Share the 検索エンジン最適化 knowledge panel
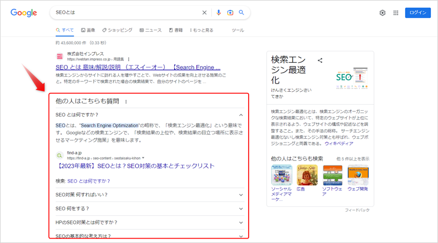The image size is (438, 243). 320,60
